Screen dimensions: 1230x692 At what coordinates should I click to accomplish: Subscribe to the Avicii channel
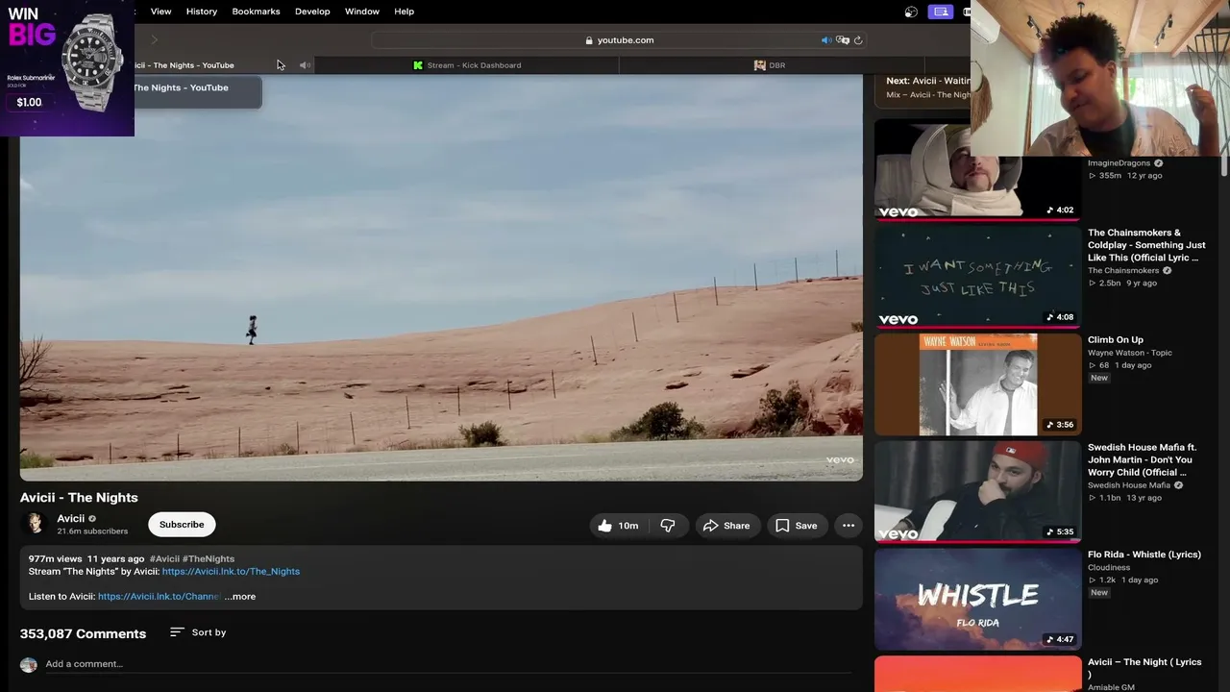(x=182, y=525)
